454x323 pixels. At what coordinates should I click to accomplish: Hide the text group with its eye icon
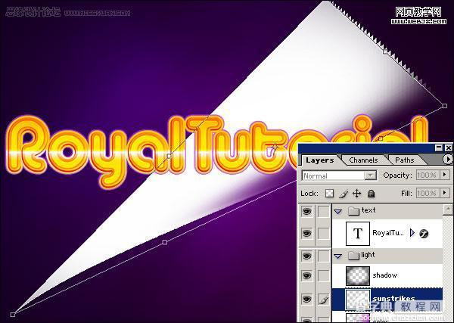(306, 211)
